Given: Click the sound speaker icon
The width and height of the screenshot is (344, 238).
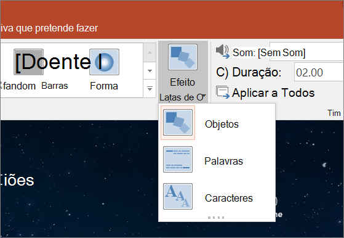Looking at the screenshot, I should pos(222,51).
